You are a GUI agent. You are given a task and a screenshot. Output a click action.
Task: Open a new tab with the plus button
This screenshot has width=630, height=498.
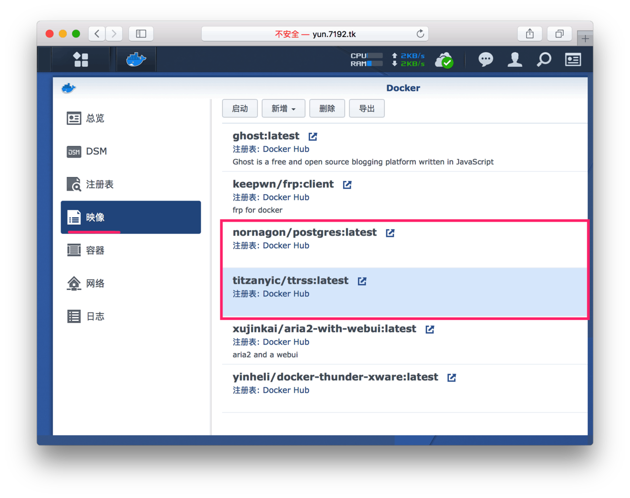[x=585, y=38]
